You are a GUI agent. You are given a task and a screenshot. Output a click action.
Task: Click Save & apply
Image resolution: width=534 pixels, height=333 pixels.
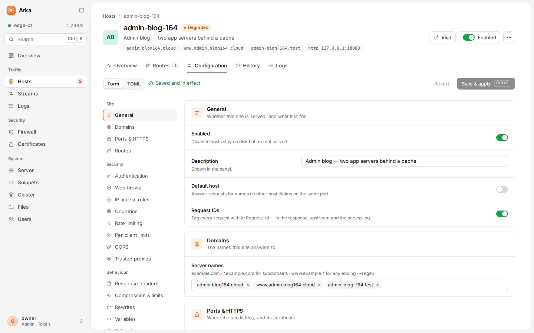[x=486, y=84]
